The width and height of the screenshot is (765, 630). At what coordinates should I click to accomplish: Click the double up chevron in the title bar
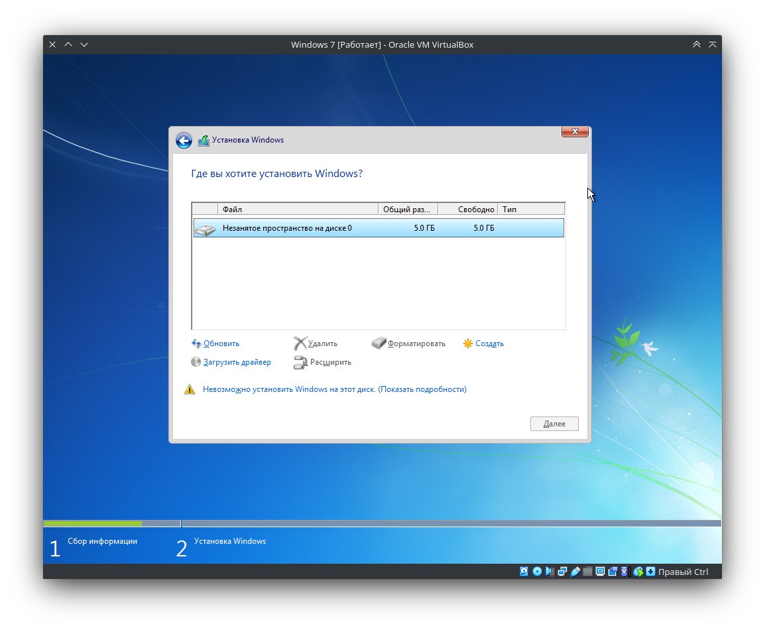[697, 44]
